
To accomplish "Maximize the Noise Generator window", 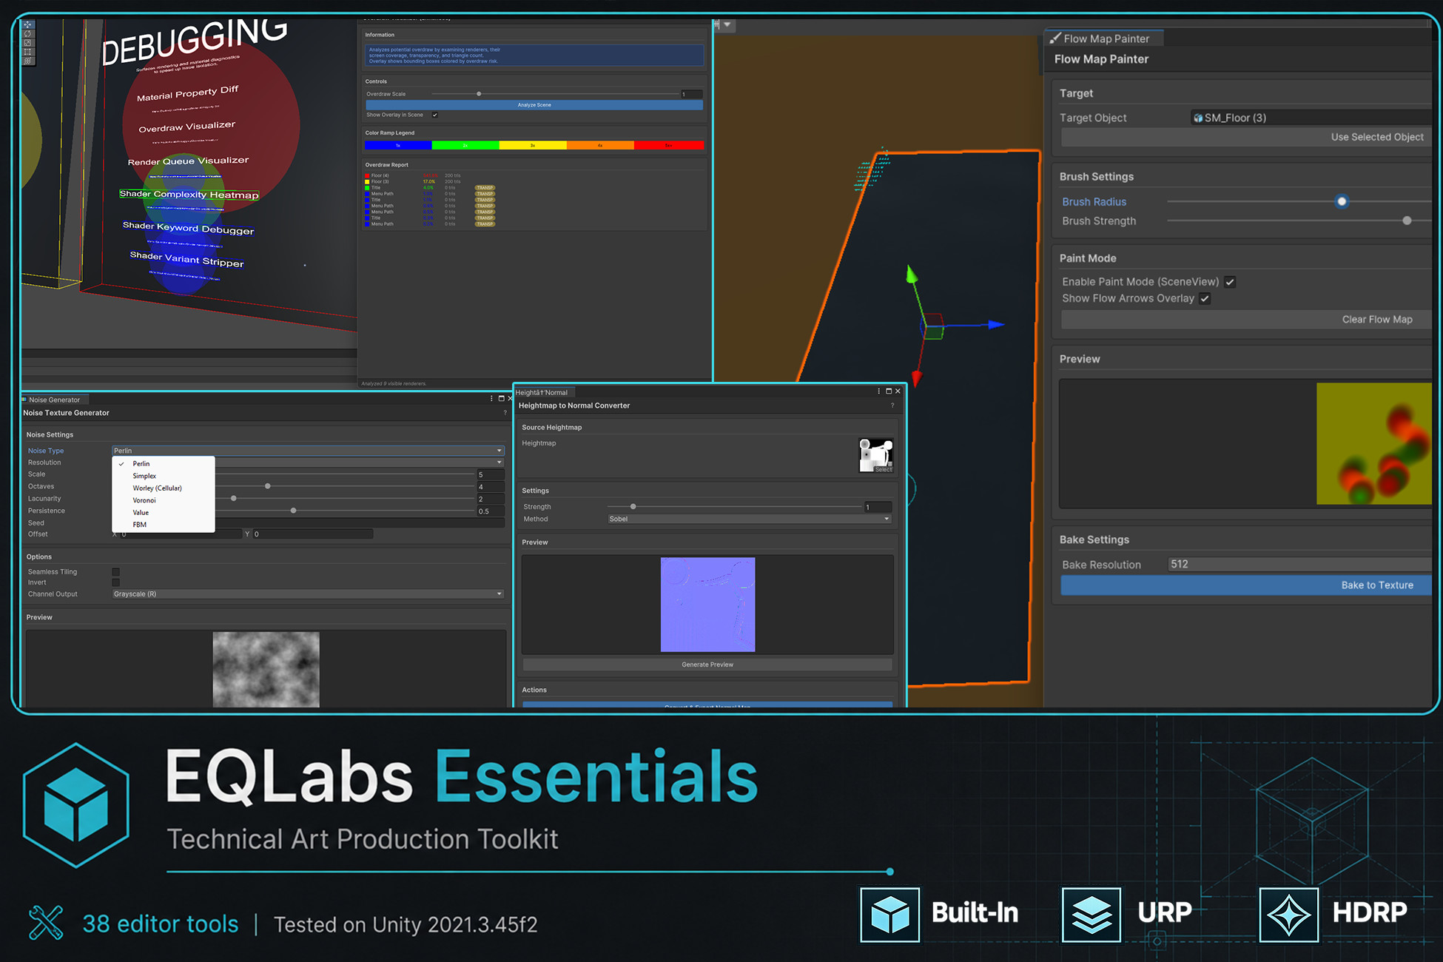I will 501,399.
